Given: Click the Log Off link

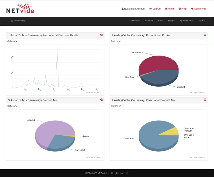Looking at the screenshot, I should pos(155,9).
